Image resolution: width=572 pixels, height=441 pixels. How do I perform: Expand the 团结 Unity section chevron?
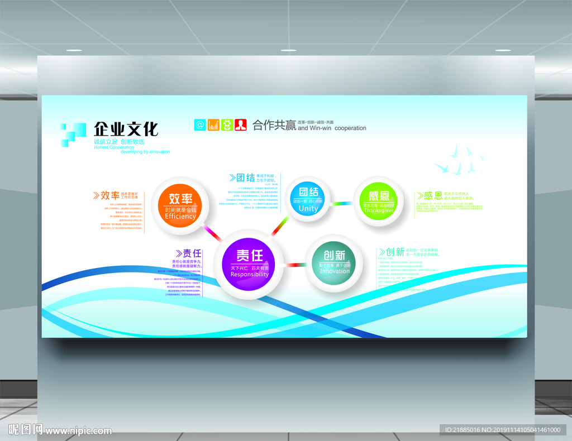click(232, 176)
